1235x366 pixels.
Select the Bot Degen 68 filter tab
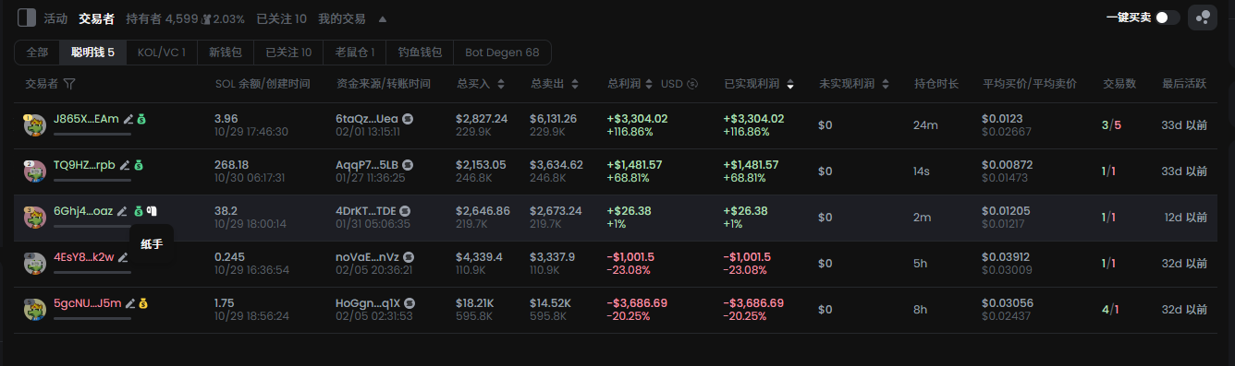[x=502, y=53]
